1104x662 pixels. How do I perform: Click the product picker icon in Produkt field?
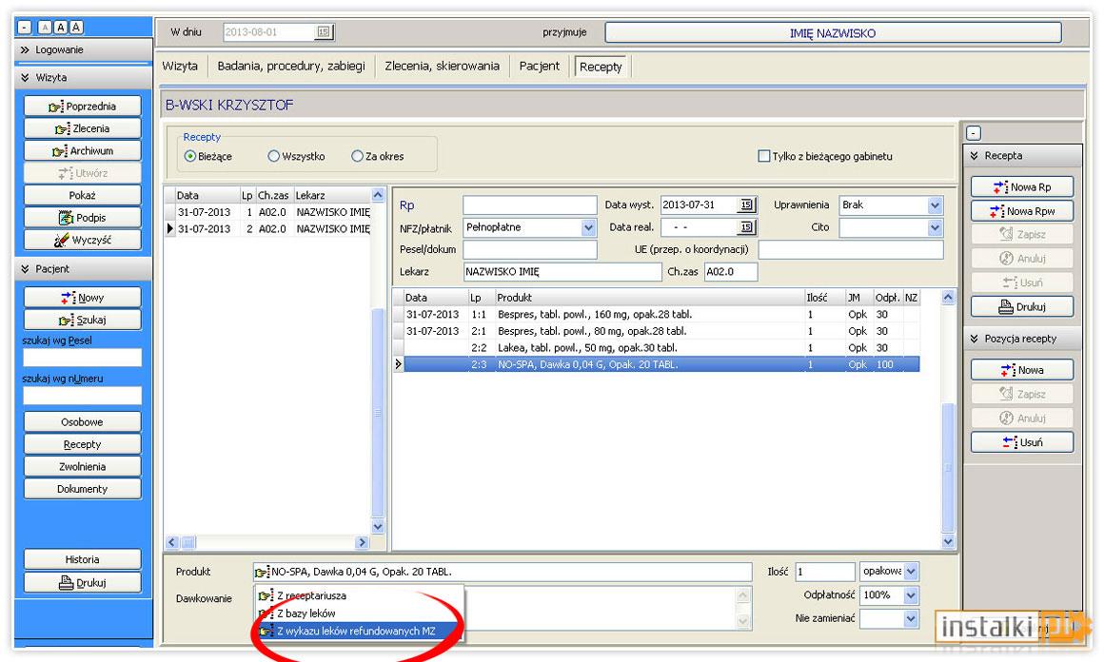pos(262,572)
